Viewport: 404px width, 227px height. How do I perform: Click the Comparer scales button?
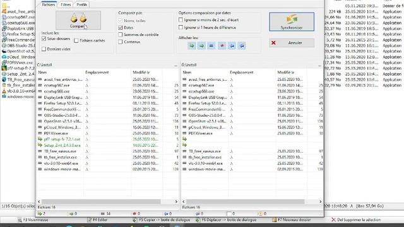78,20
